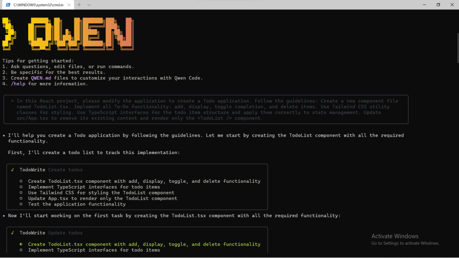Click the green highlighted Create TodoList.tsx todo text
The height and width of the screenshot is (258, 459).
coord(144,245)
